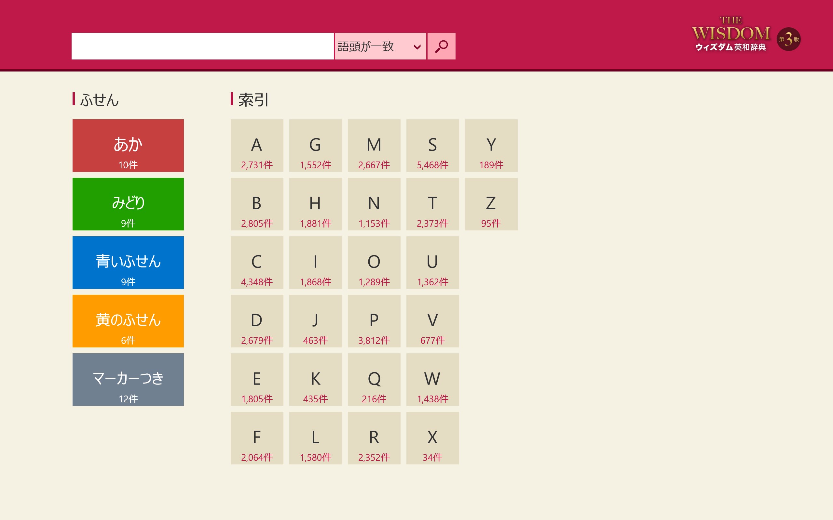Open the green みどり sticky note list
The image size is (833, 520).
[128, 204]
